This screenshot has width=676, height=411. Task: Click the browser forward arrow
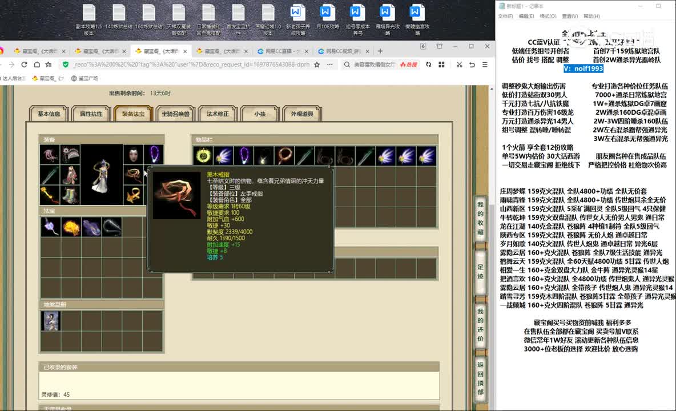(x=11, y=65)
